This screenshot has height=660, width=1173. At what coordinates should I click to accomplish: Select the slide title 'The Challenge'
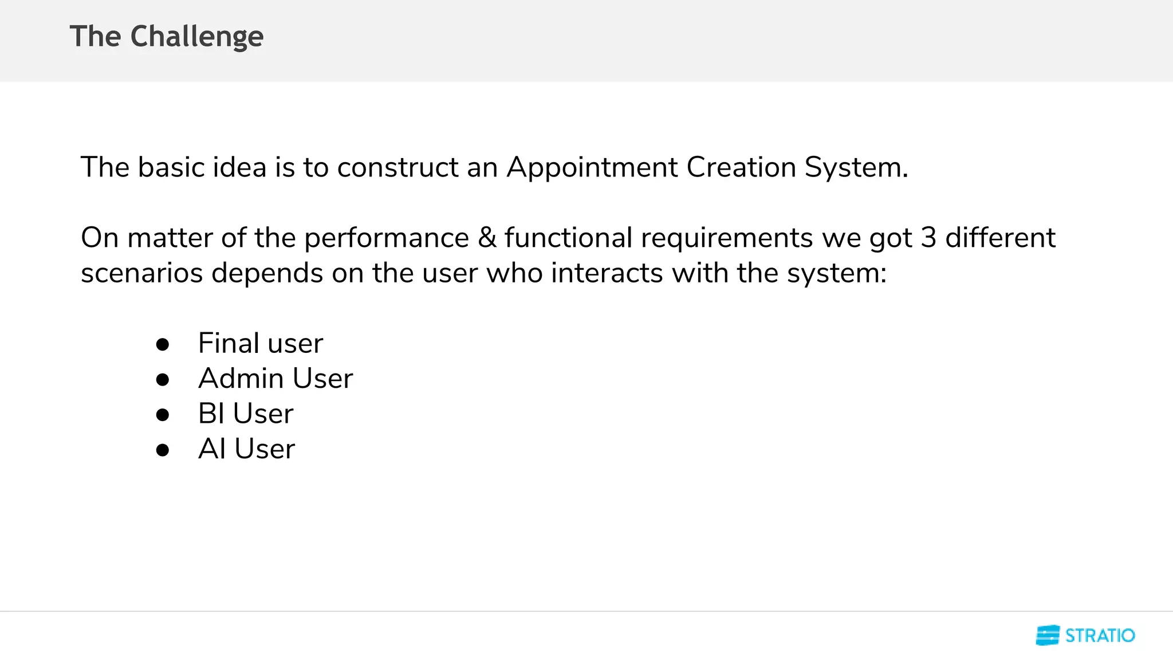tap(167, 37)
